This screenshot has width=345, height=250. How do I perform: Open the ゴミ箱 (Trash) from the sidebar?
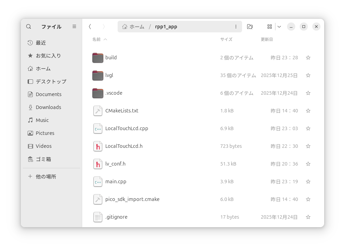click(43, 159)
